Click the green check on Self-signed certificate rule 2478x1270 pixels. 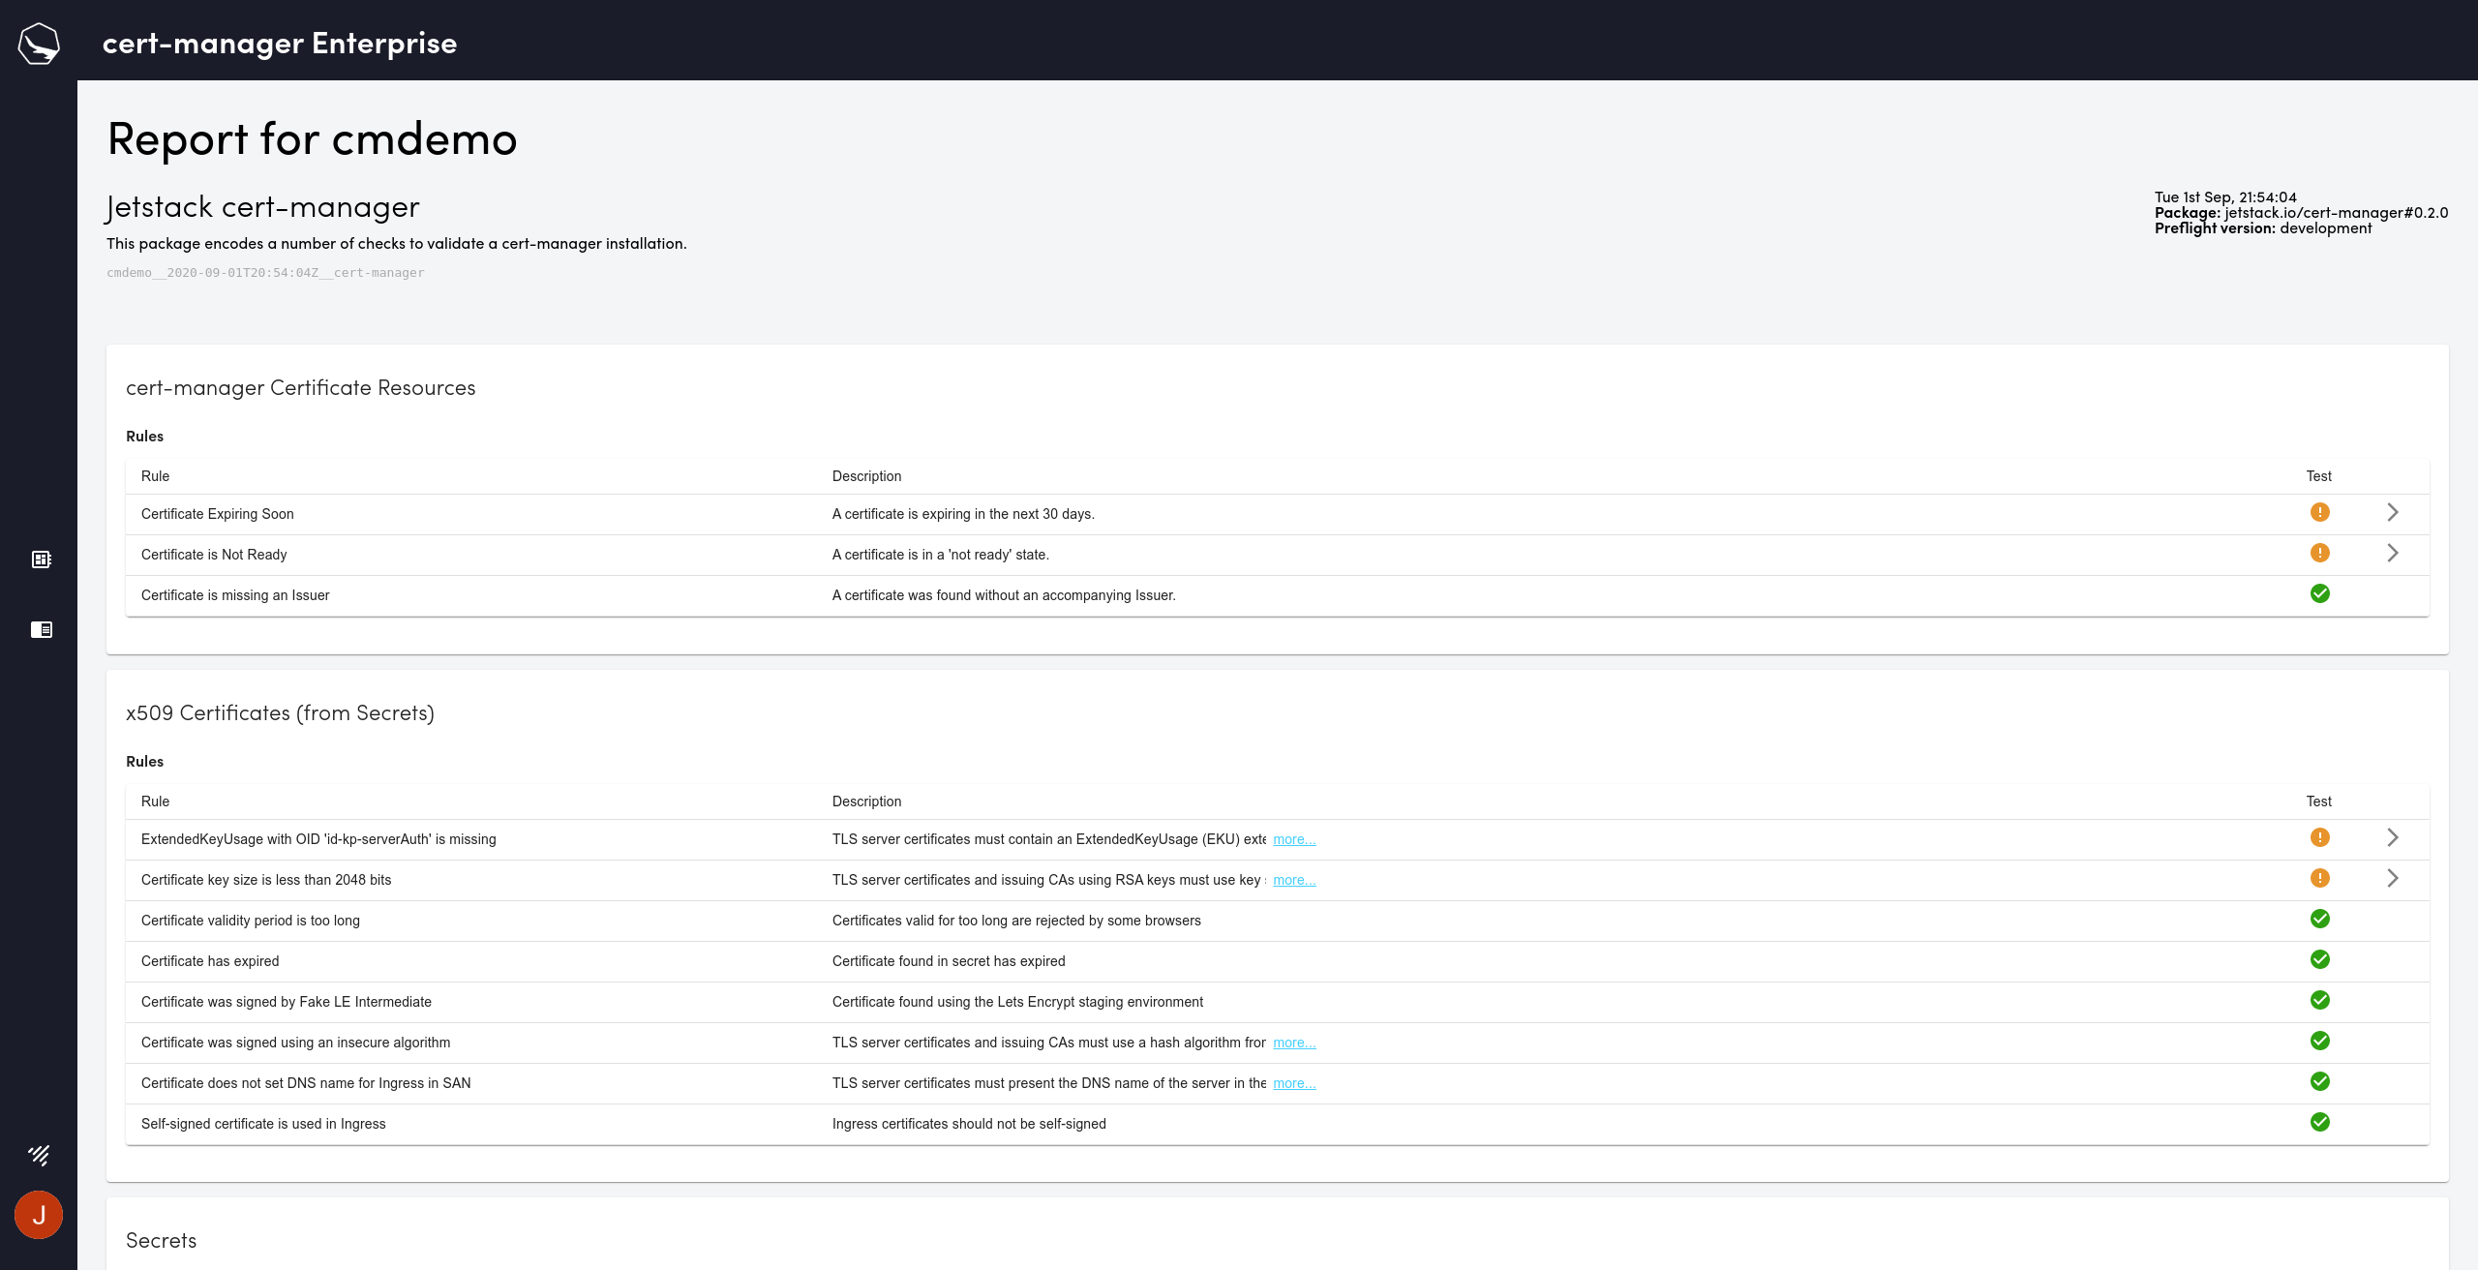[2319, 1122]
